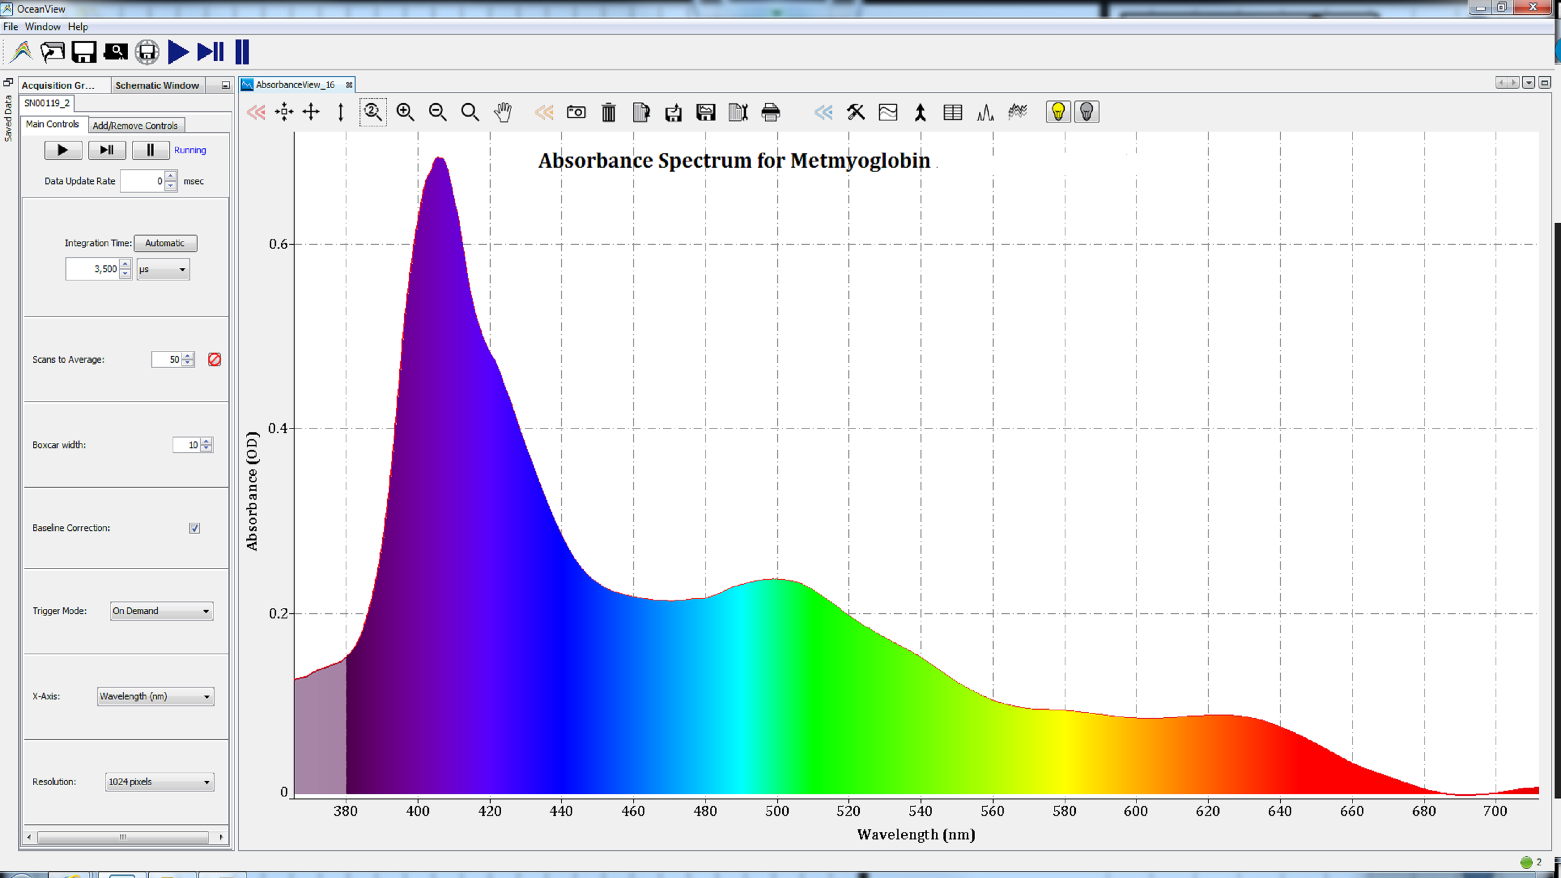Viewport: 1561px width, 878px height.
Task: Minimize the acquisition panel with its minimize button
Action: tap(225, 85)
